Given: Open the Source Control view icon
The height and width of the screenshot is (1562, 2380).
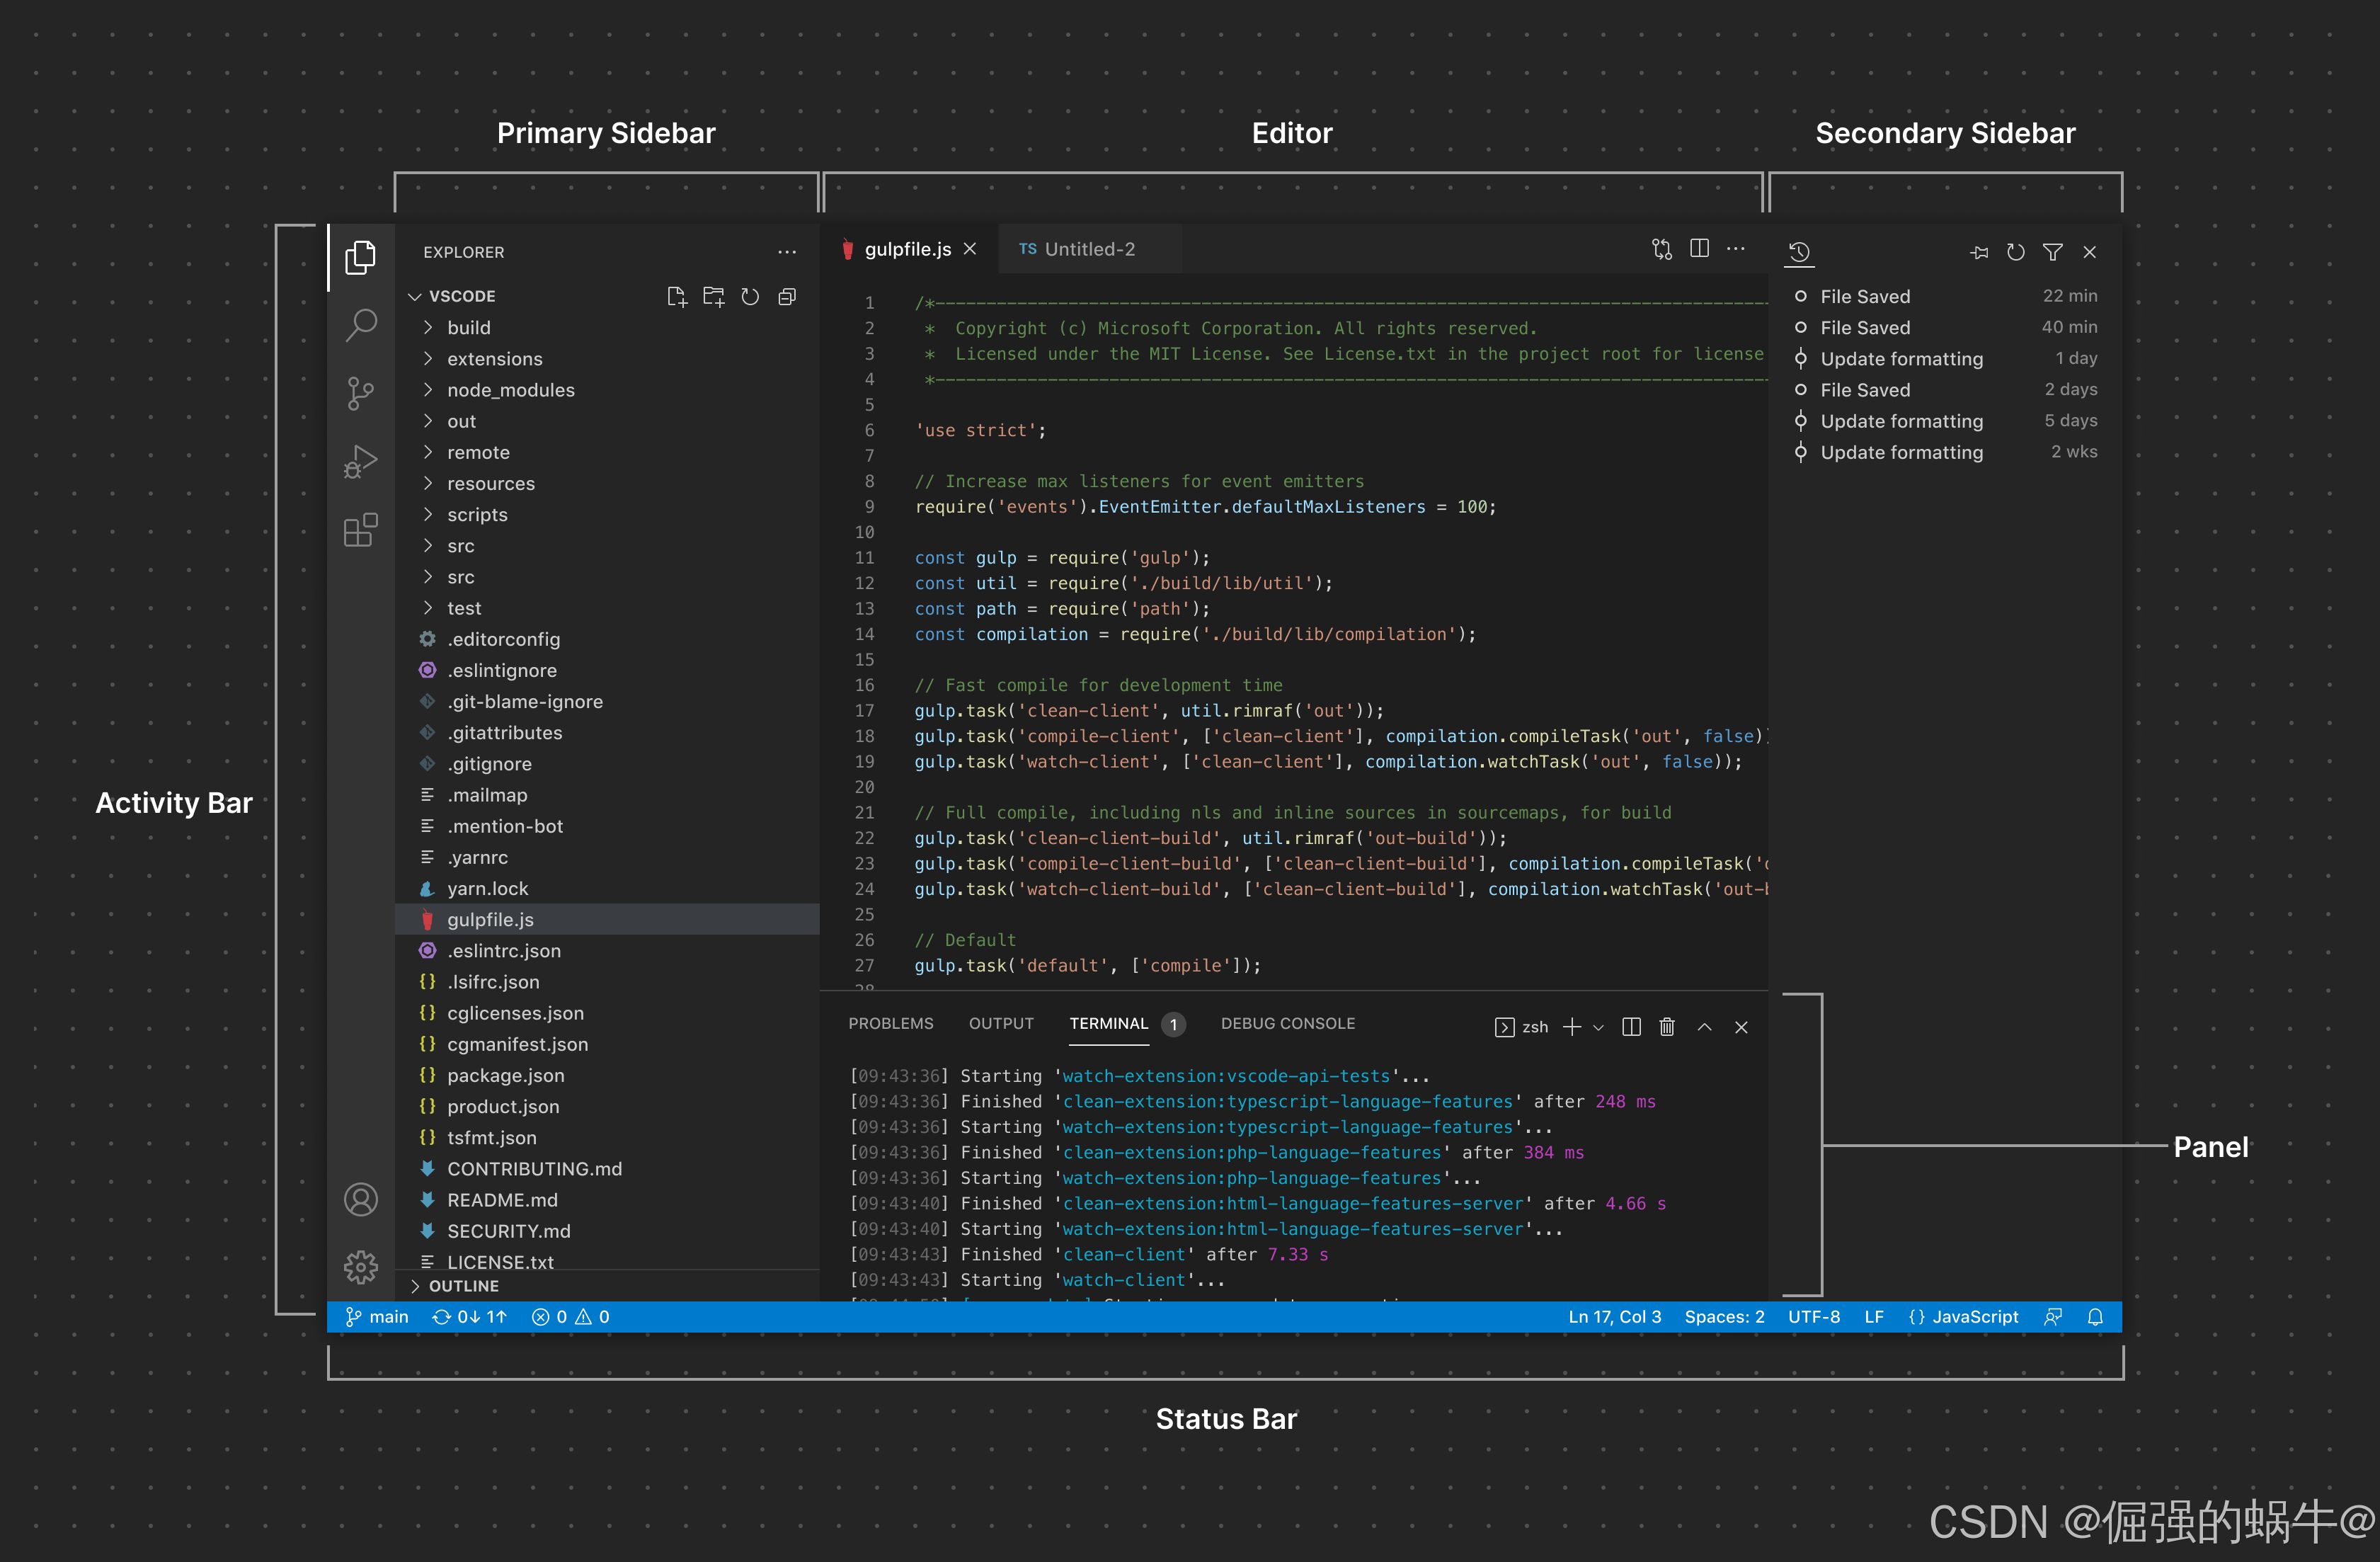Looking at the screenshot, I should click(x=361, y=393).
